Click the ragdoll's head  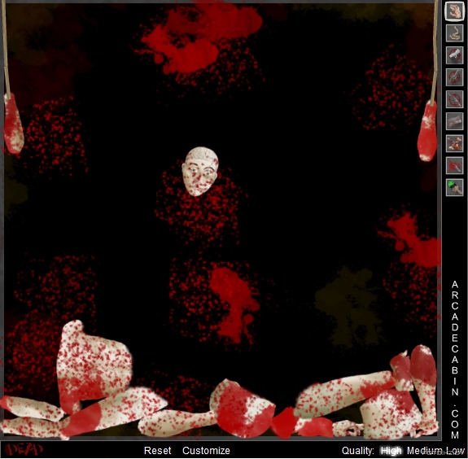(200, 171)
